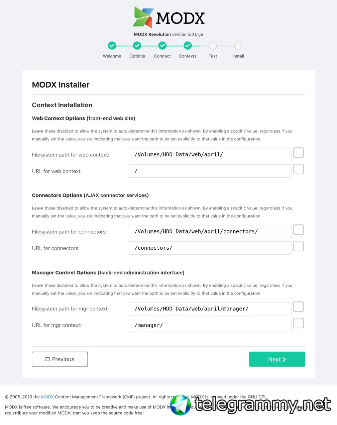Toggle the URL for mgr context checkbox
Viewport: 337px width, 425px height.
[x=298, y=323]
